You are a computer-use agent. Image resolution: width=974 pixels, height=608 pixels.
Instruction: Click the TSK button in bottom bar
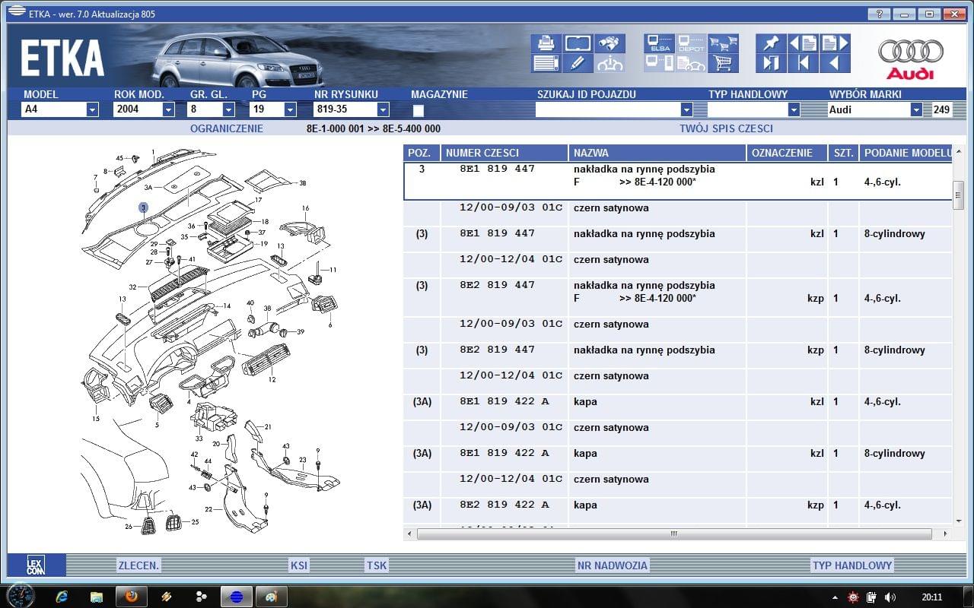[x=377, y=565]
